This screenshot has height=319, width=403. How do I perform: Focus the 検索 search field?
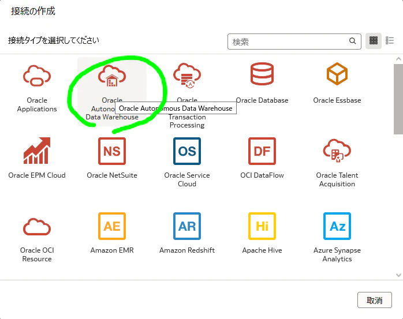294,42
